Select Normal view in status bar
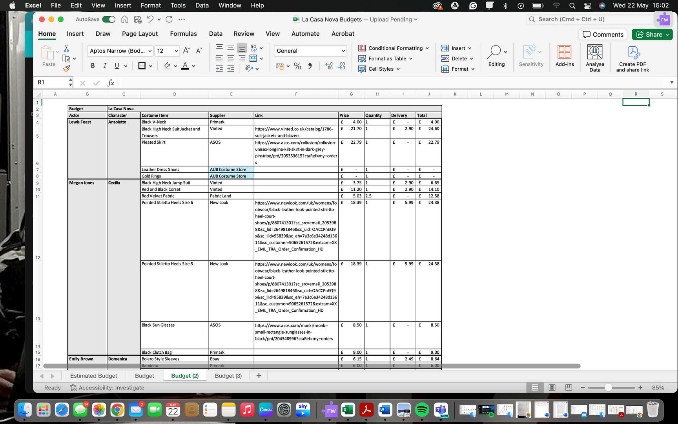This screenshot has width=678, height=424. [x=535, y=387]
